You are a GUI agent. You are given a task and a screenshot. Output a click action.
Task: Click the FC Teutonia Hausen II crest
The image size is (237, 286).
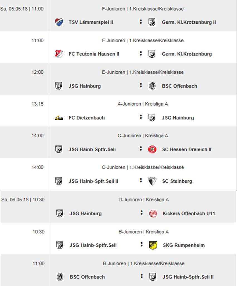pyautogui.click(x=59, y=54)
